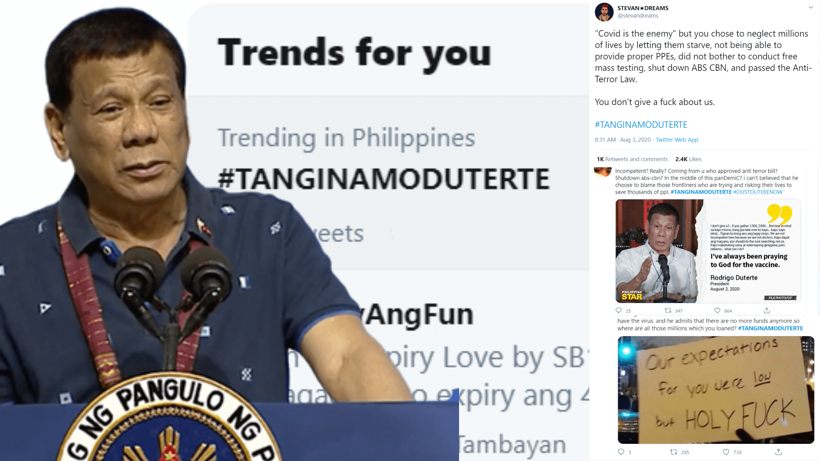Open the Philippine Star Duterte quote image
The width and height of the screenshot is (820, 461).
pyautogui.click(x=708, y=251)
